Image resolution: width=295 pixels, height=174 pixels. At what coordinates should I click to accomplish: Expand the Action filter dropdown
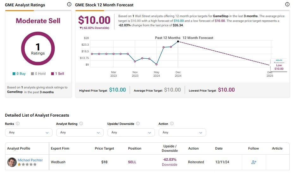pyautogui.click(x=182, y=132)
